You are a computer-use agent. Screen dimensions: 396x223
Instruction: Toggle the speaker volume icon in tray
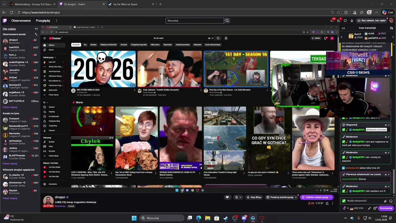tap(369, 218)
